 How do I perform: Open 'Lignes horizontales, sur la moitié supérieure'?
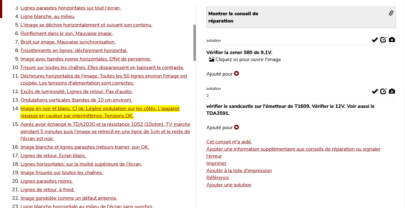click(81, 164)
